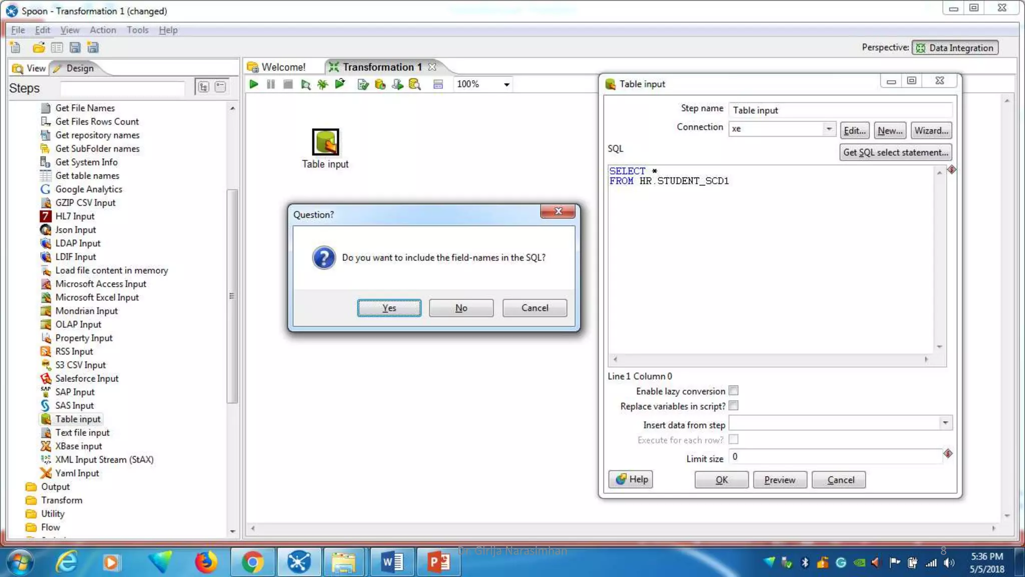Click the Steps list vertical scrollbar
Screen dimensions: 1025x577
[x=232, y=296]
